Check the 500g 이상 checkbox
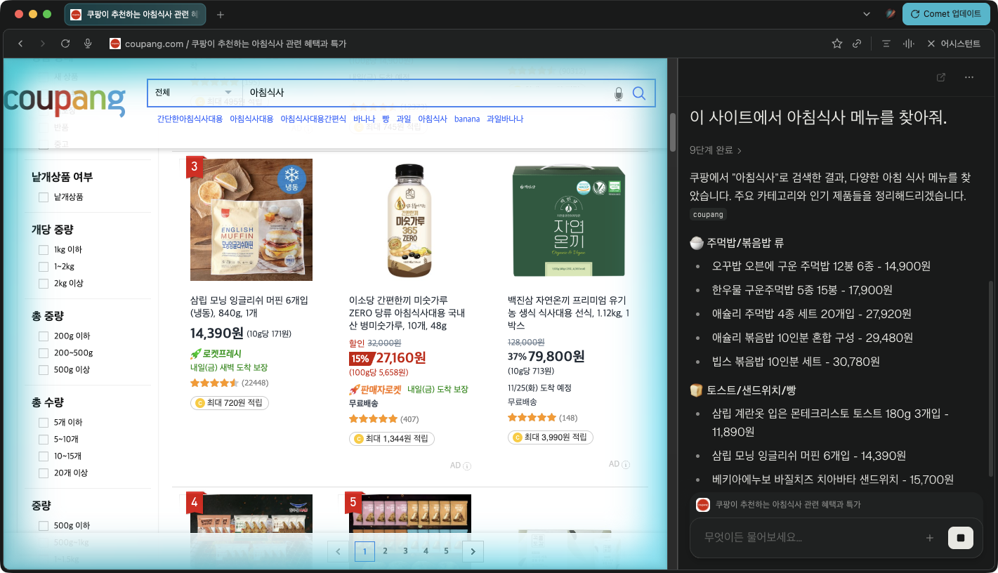This screenshot has width=998, height=573. [44, 370]
